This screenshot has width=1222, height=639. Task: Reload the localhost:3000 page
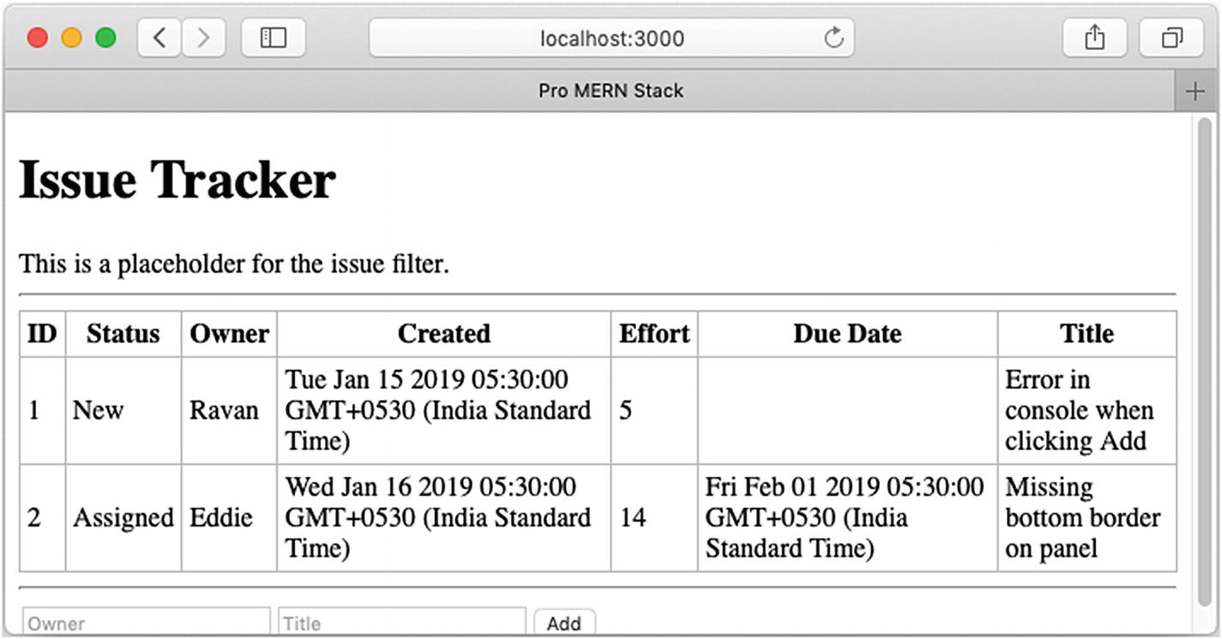(833, 39)
